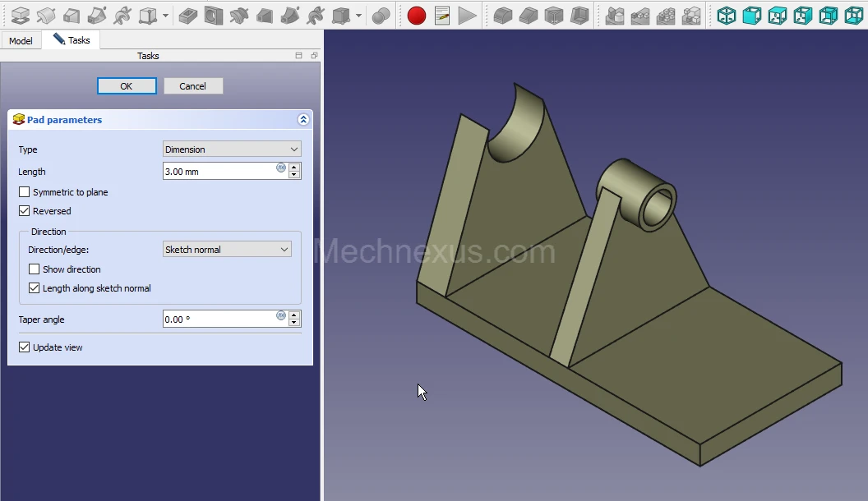Start macro recording with red circle
Screen dimensions: 868x501
coord(417,16)
